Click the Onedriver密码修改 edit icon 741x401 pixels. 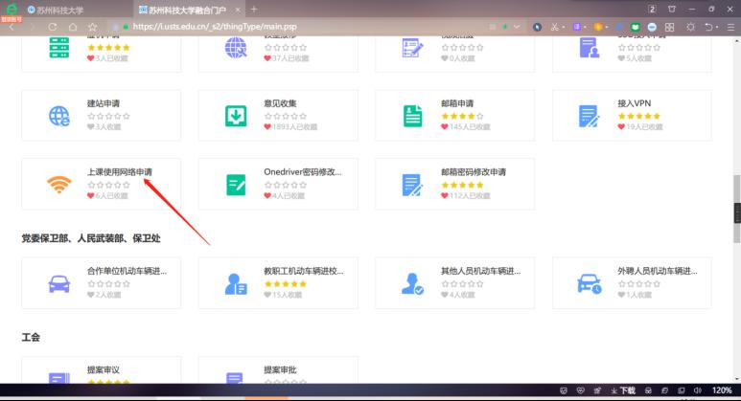point(236,185)
